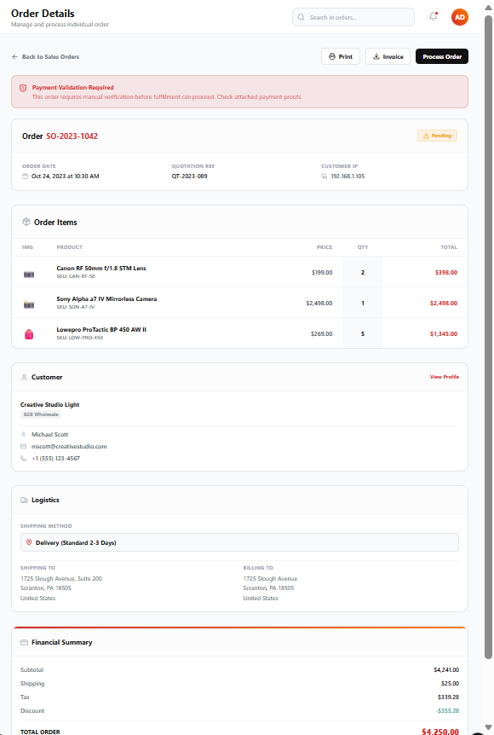Click the Customer section person icon
494x735 pixels.
point(25,378)
